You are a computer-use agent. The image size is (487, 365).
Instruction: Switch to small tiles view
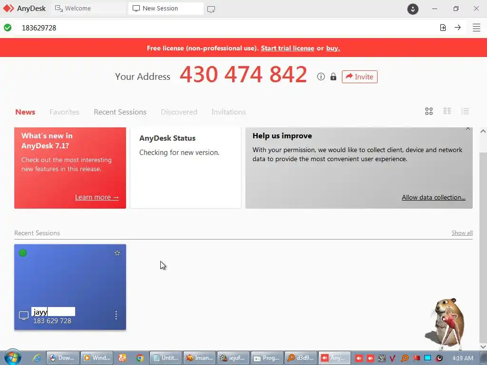(x=447, y=111)
